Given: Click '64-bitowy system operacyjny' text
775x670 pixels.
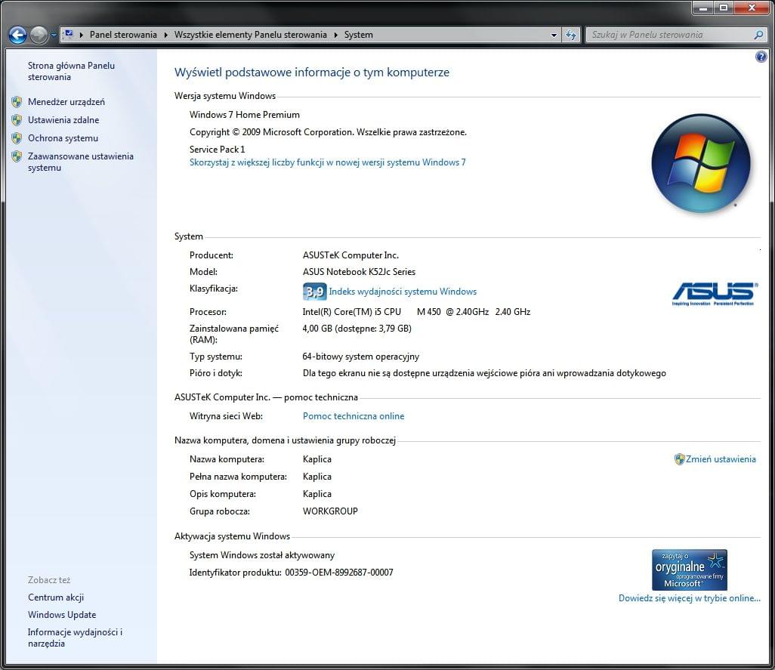Looking at the screenshot, I should 361,357.
